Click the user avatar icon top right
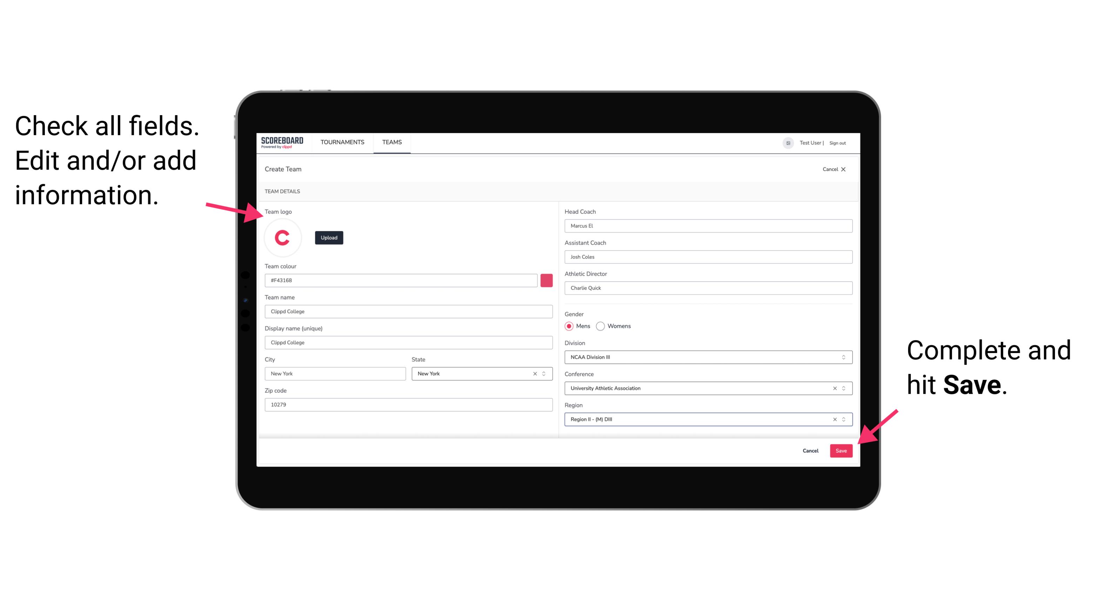 coord(785,142)
